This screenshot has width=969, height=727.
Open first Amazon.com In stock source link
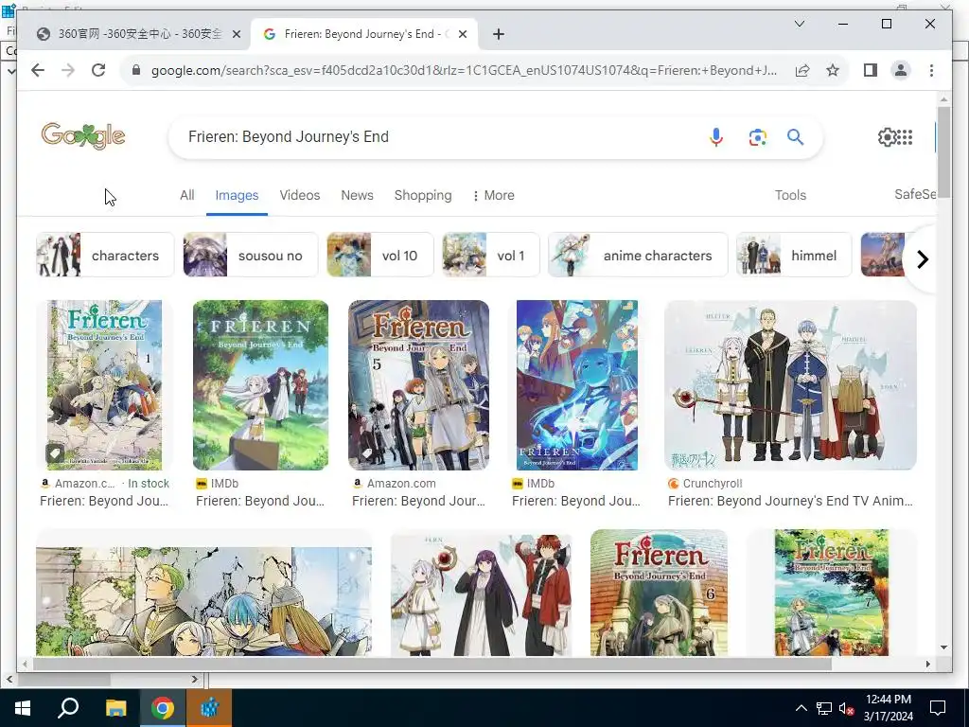click(x=105, y=484)
